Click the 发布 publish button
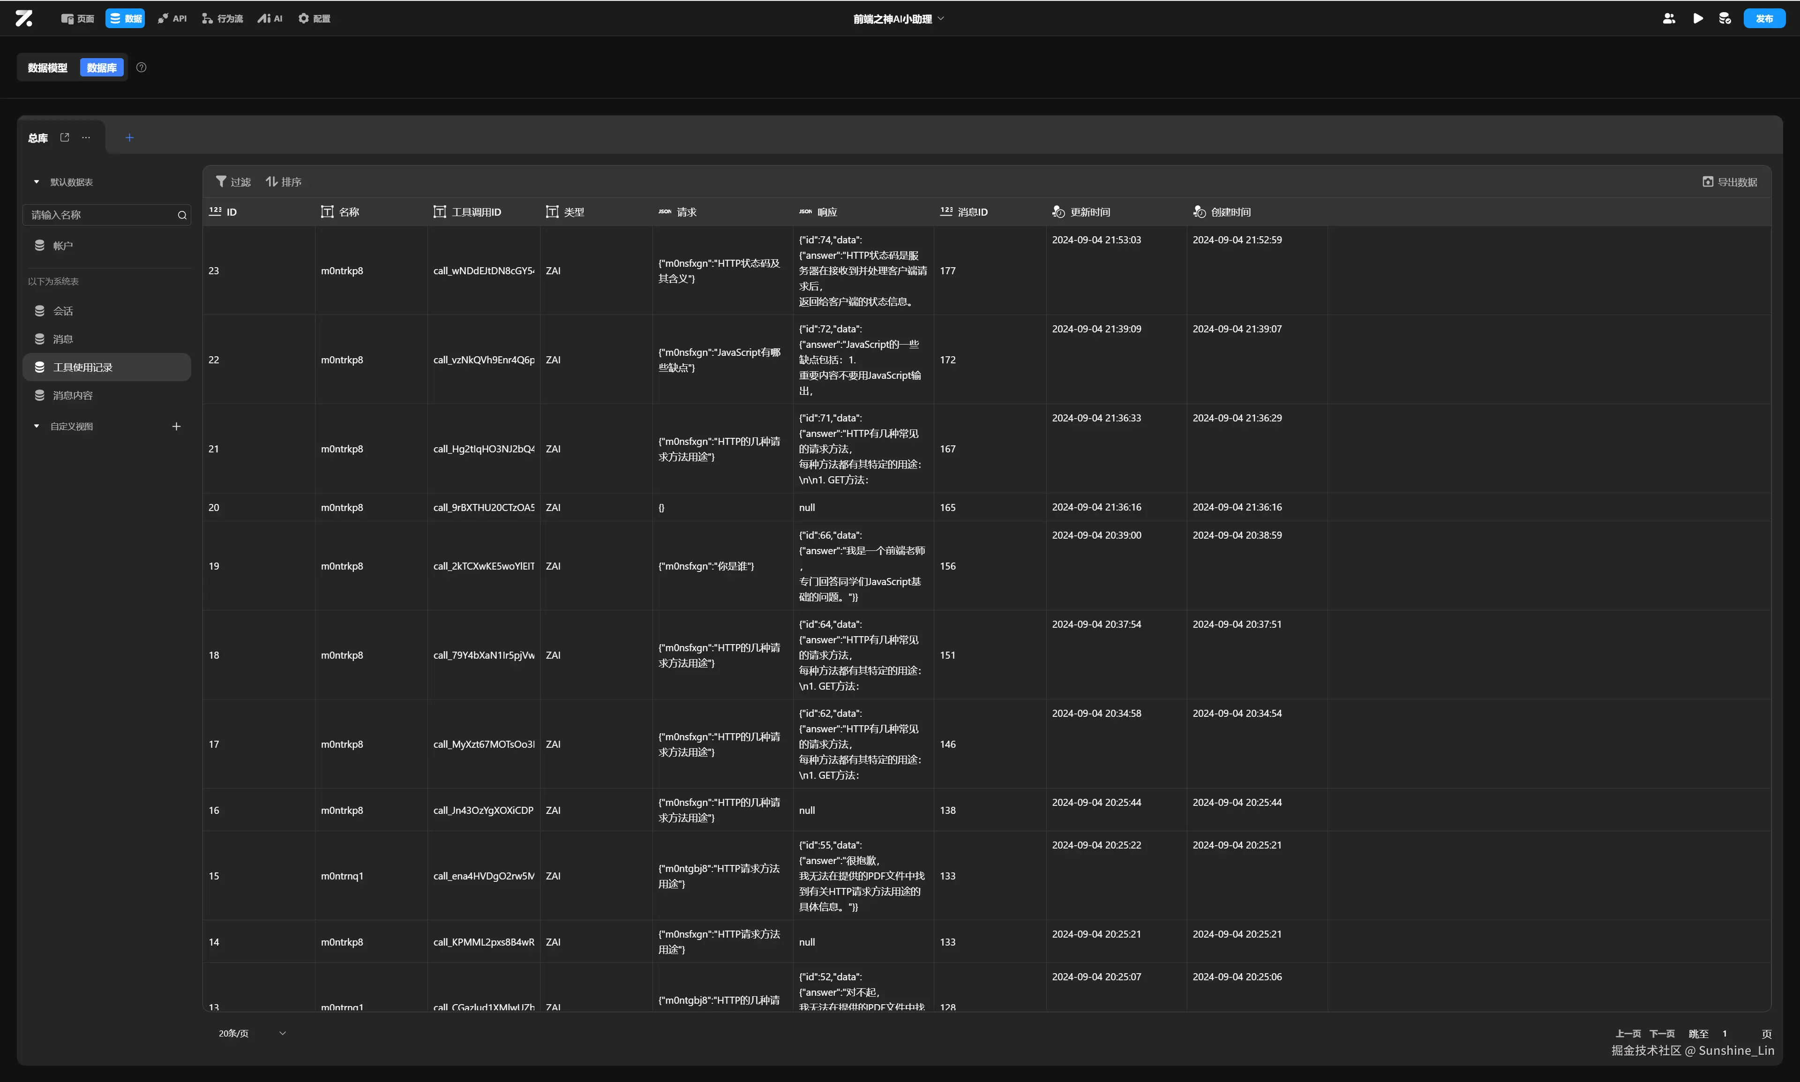Screen dimensions: 1800x1082 [1763, 18]
